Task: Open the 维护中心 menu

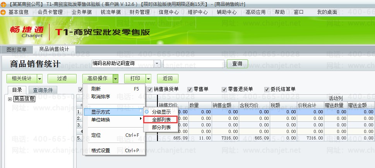Action: (x=197, y=12)
